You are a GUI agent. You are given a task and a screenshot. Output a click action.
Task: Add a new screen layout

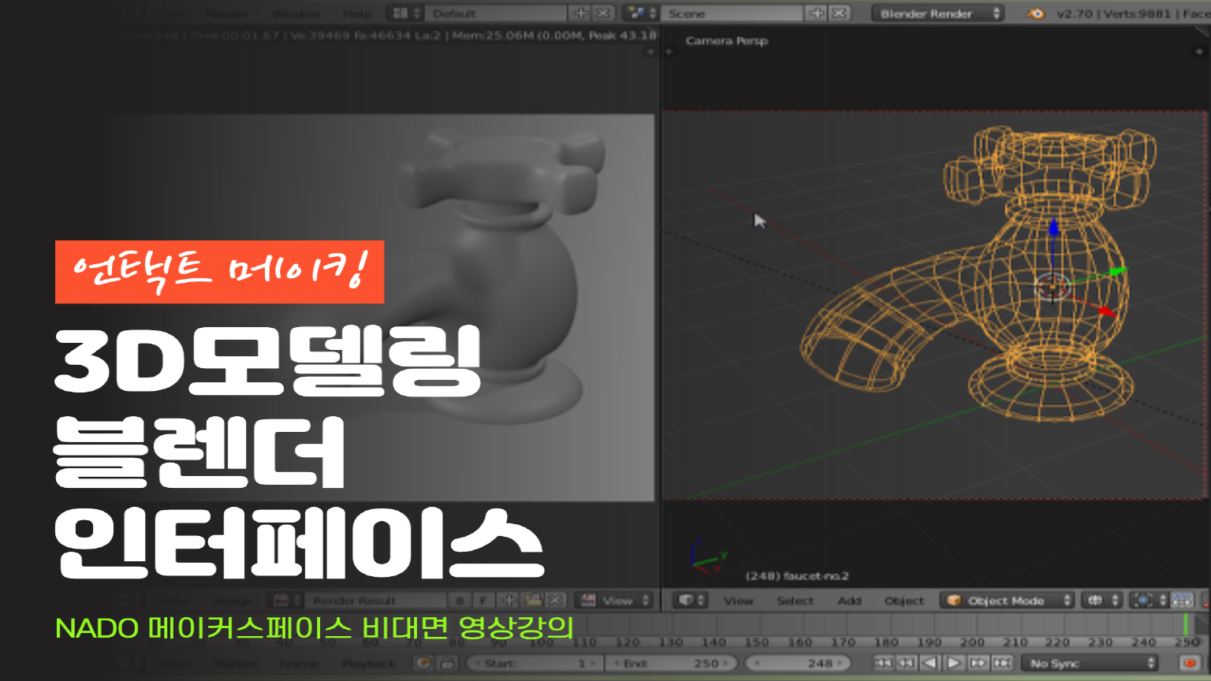(x=580, y=13)
